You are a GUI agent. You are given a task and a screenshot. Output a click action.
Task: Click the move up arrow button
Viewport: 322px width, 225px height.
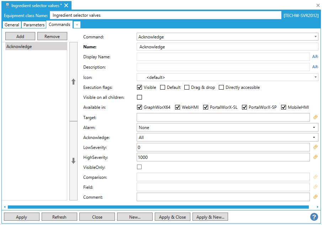(x=73, y=81)
